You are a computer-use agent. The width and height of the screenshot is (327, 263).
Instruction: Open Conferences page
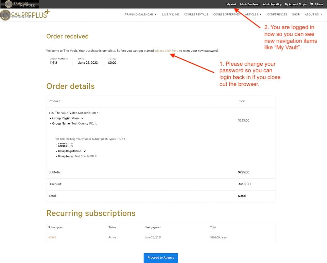point(277,14)
